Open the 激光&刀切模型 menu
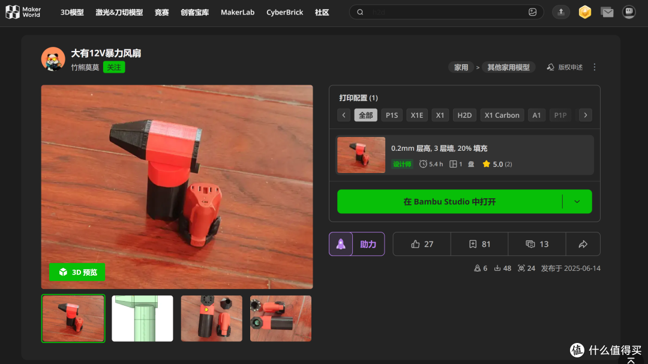The image size is (648, 364). click(x=119, y=13)
